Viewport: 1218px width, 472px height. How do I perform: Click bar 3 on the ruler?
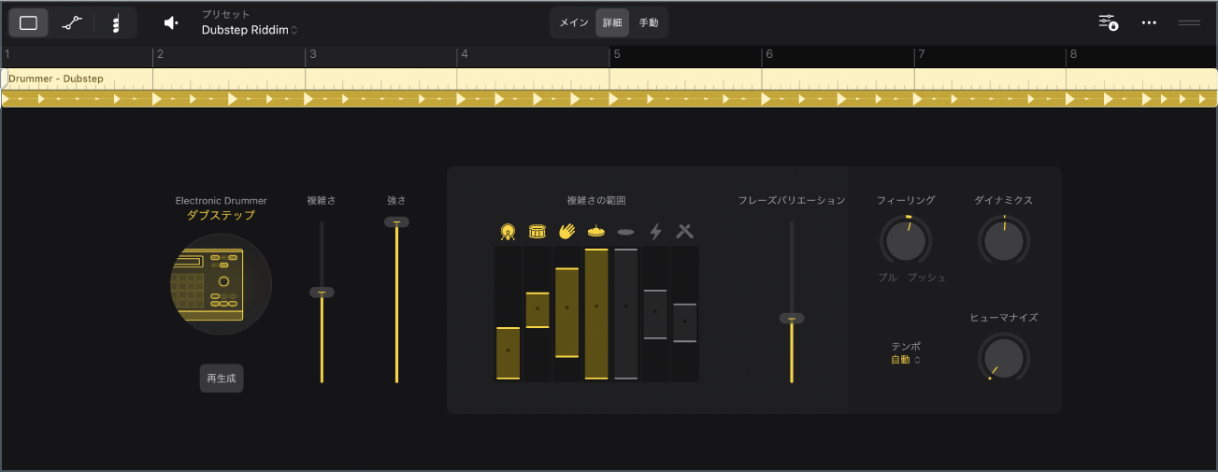312,54
